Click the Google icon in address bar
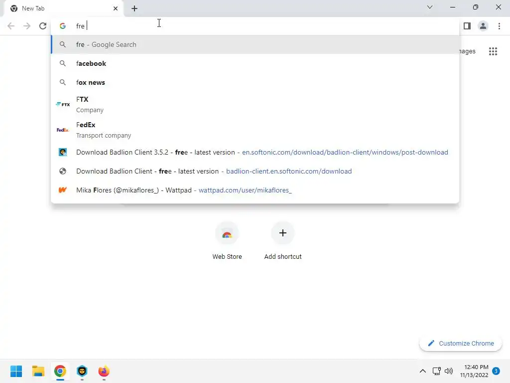Viewport: 510px width, 383px height. [x=63, y=26]
